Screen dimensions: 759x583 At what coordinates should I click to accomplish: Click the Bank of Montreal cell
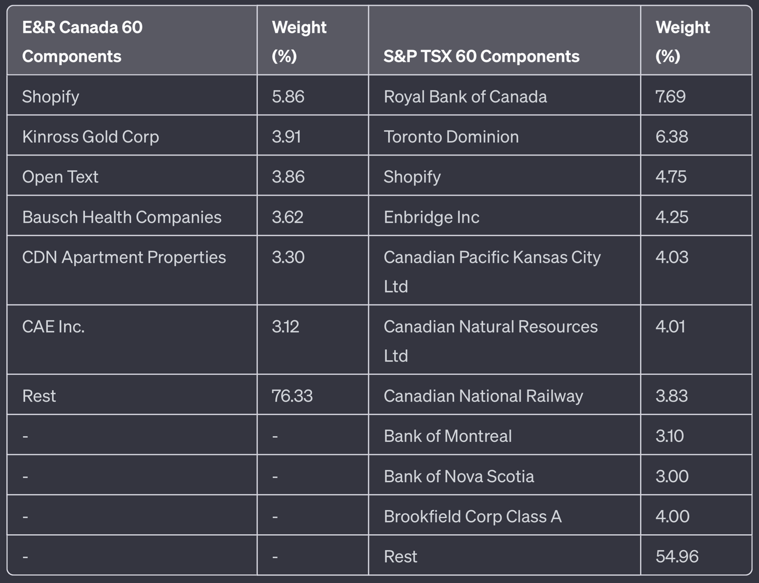point(447,436)
